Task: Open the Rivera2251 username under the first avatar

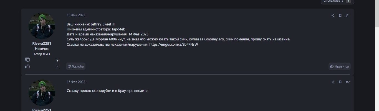Action: click(x=42, y=44)
